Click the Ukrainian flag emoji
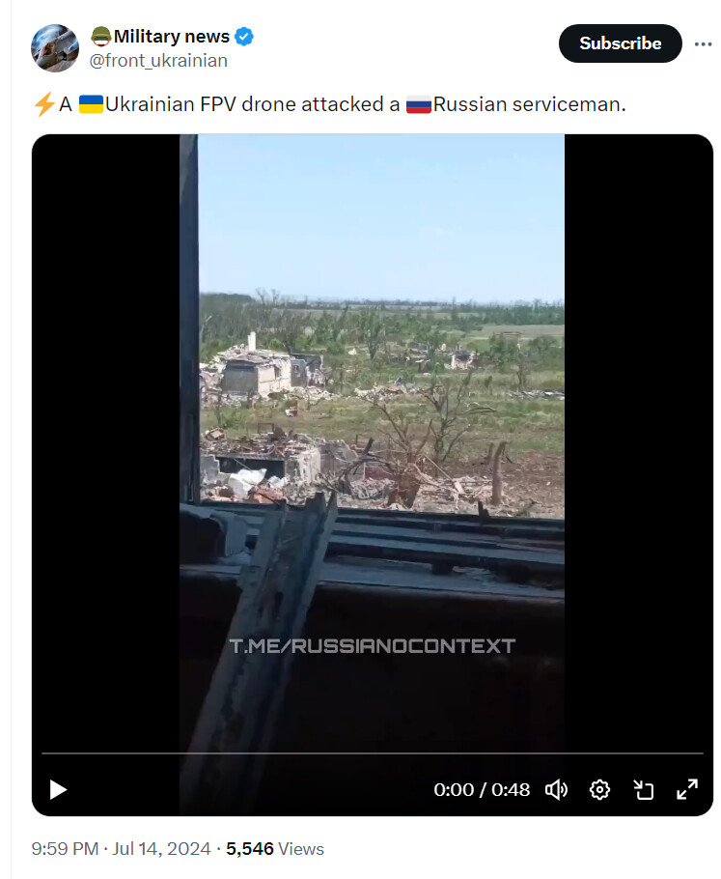The height and width of the screenshot is (879, 721). pos(91,104)
